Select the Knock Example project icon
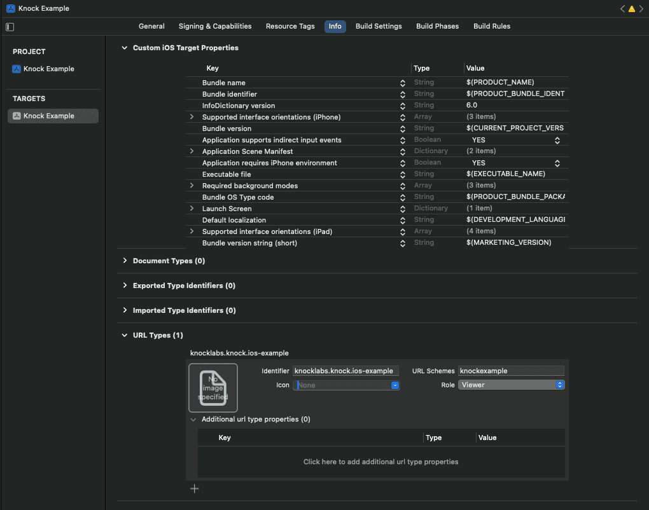This screenshot has width=649, height=510. coord(16,69)
